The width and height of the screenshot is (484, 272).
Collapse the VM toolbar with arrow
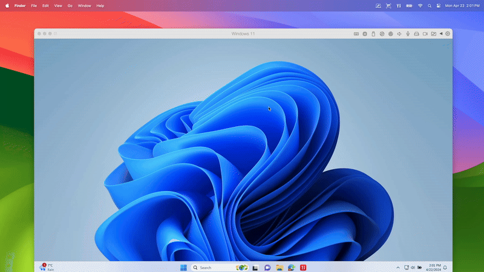(x=441, y=34)
